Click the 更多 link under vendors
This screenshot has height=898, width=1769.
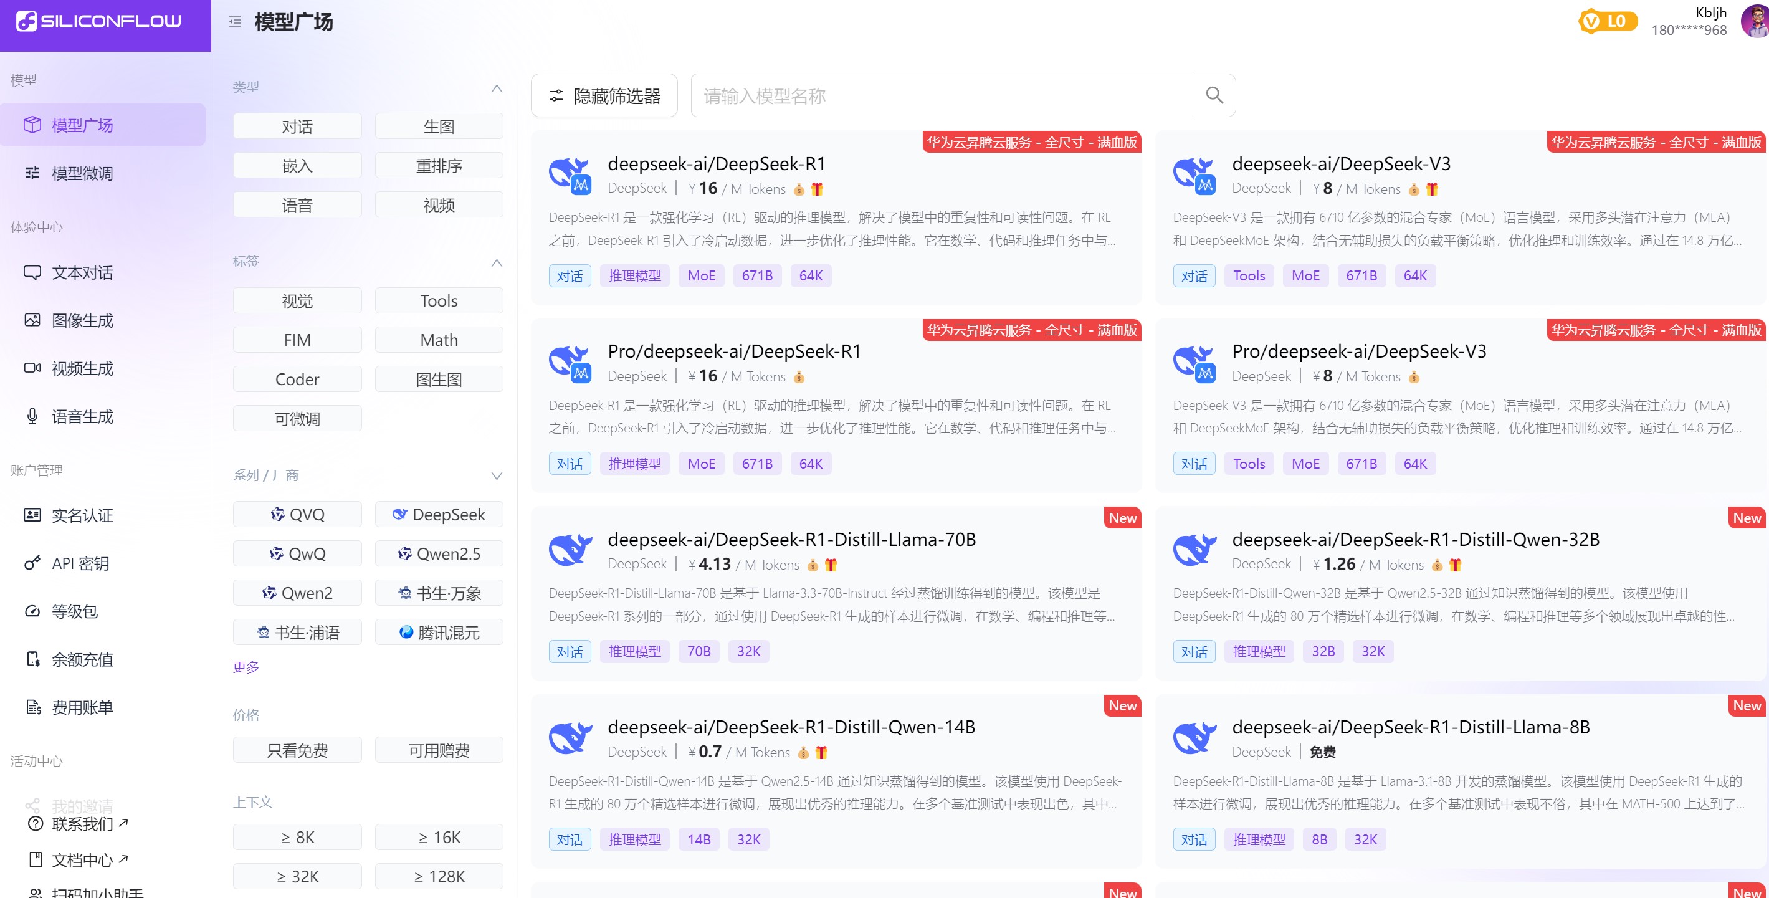pos(246,667)
